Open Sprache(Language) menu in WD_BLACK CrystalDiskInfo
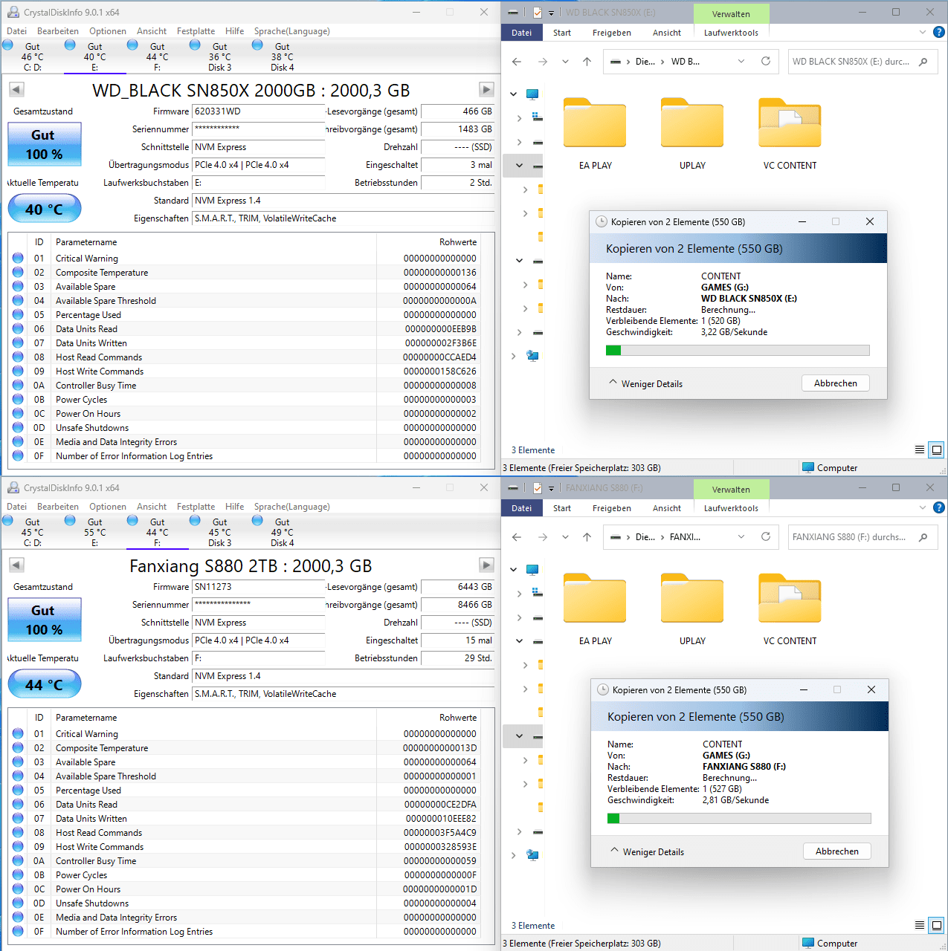Image resolution: width=948 pixels, height=951 pixels. (x=291, y=31)
